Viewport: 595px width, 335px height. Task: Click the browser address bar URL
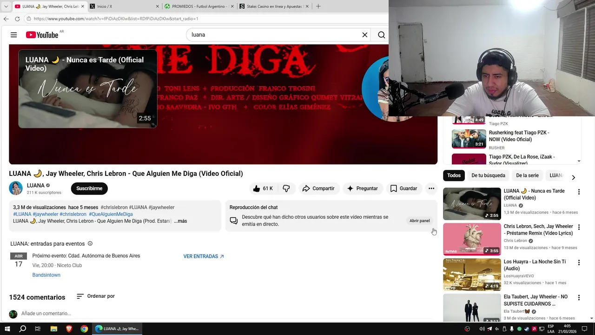pos(116,19)
